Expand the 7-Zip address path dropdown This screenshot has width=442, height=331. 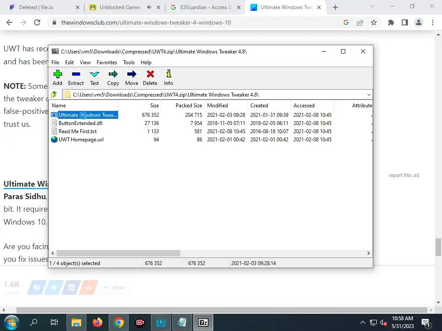(369, 94)
